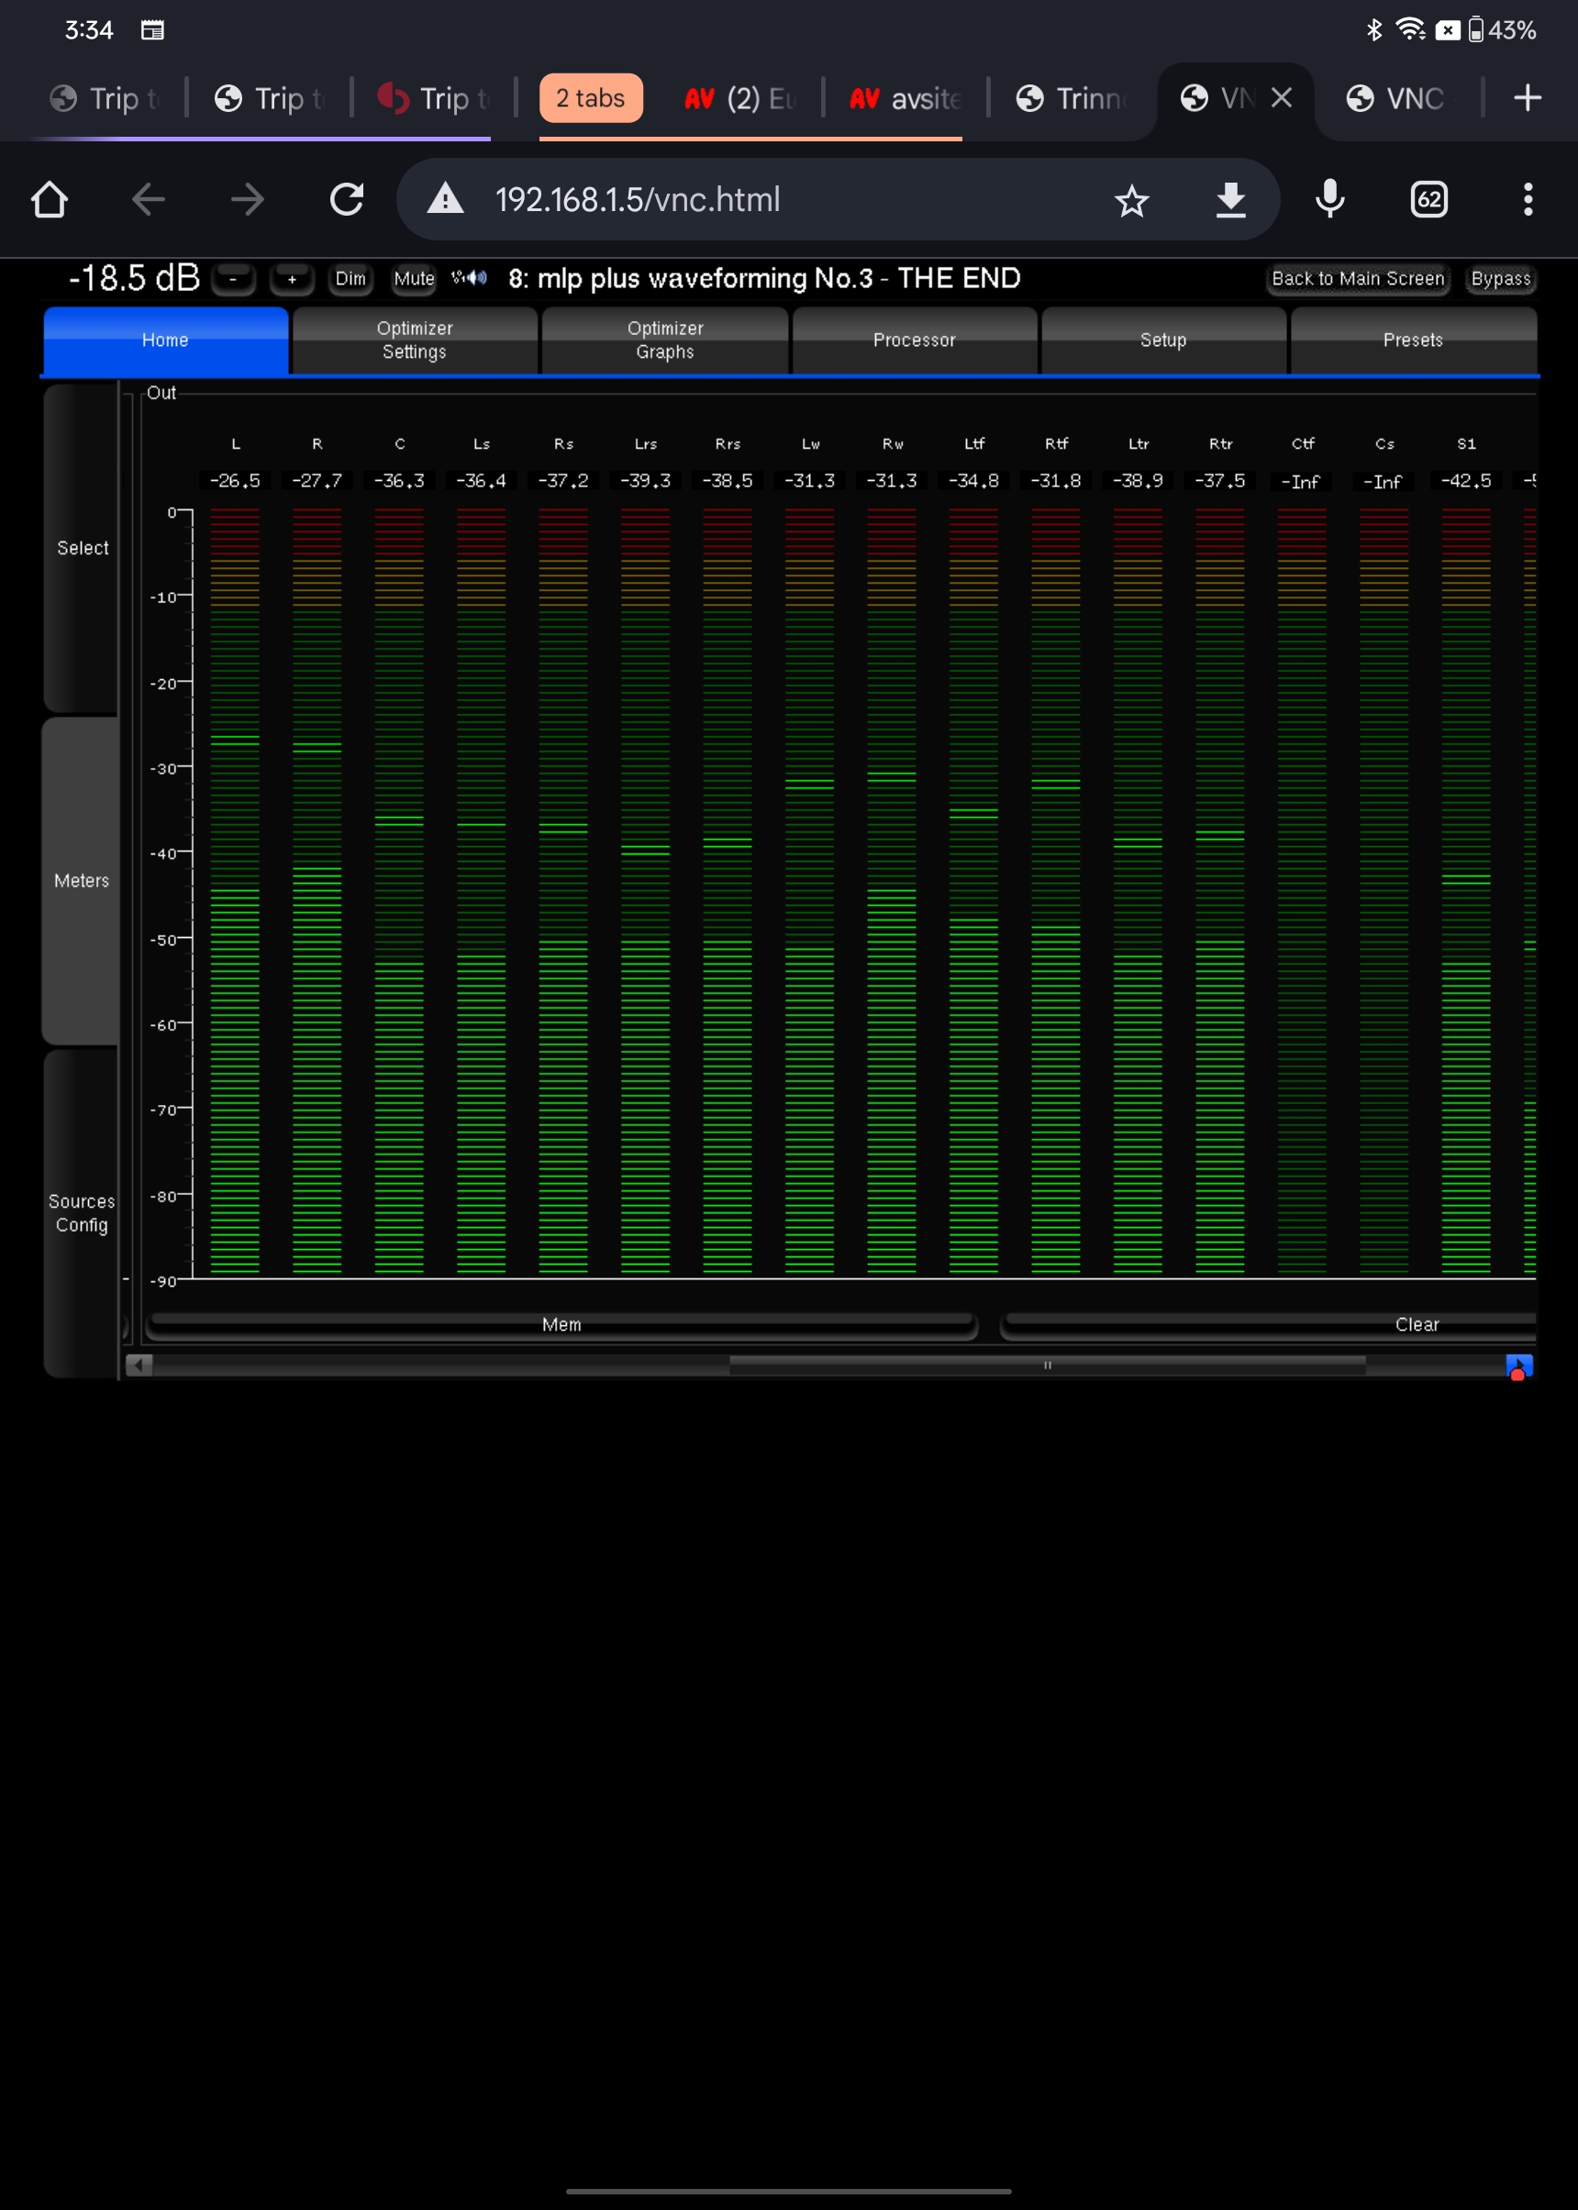Click the -39.3 value under Lrs
The width and height of the screenshot is (1578, 2210).
tap(645, 480)
